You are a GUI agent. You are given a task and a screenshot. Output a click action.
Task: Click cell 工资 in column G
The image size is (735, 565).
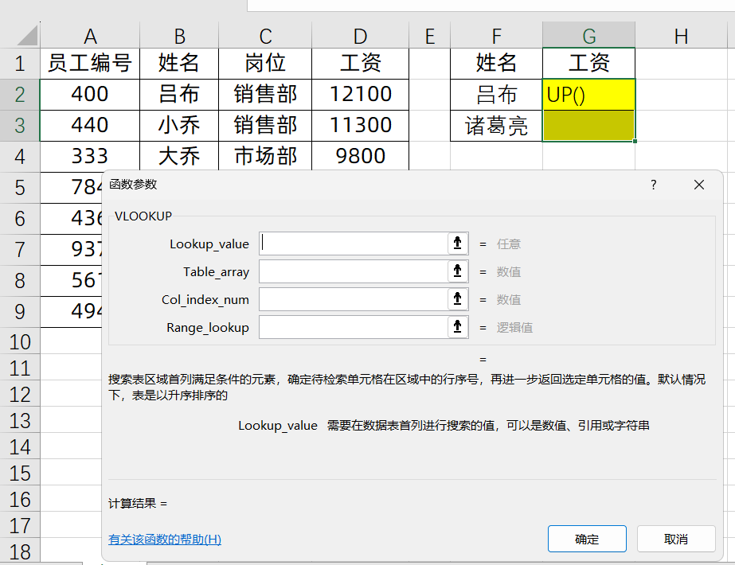coord(588,63)
